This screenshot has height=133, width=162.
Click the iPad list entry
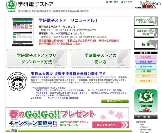(x=142, y=124)
